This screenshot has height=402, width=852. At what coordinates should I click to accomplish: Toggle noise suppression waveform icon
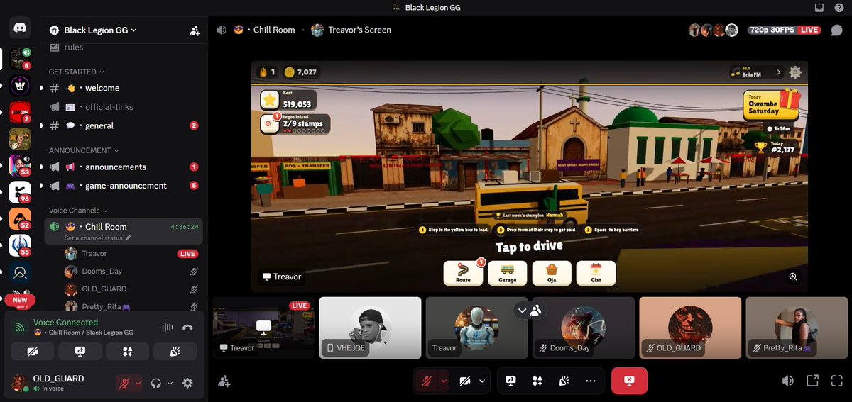(168, 328)
